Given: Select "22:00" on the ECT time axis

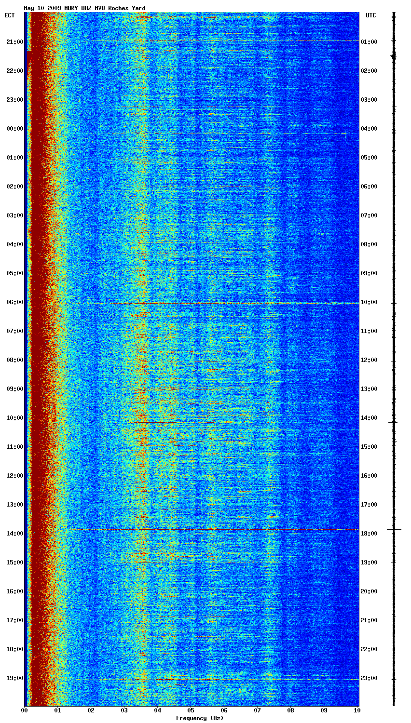Looking at the screenshot, I should [14, 71].
